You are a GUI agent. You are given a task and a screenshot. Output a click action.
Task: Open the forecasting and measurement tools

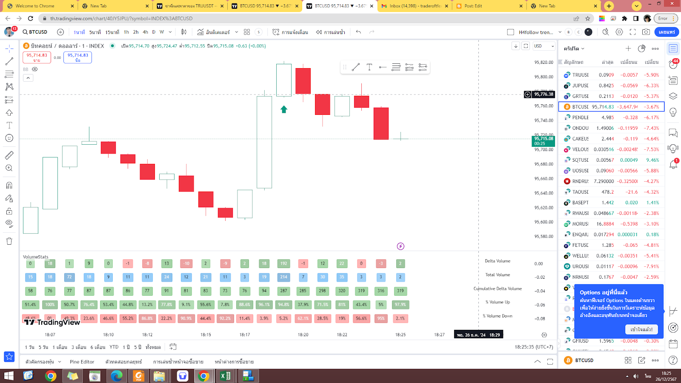(x=9, y=100)
